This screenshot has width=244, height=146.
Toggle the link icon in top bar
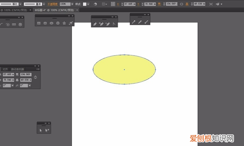click(181, 4)
